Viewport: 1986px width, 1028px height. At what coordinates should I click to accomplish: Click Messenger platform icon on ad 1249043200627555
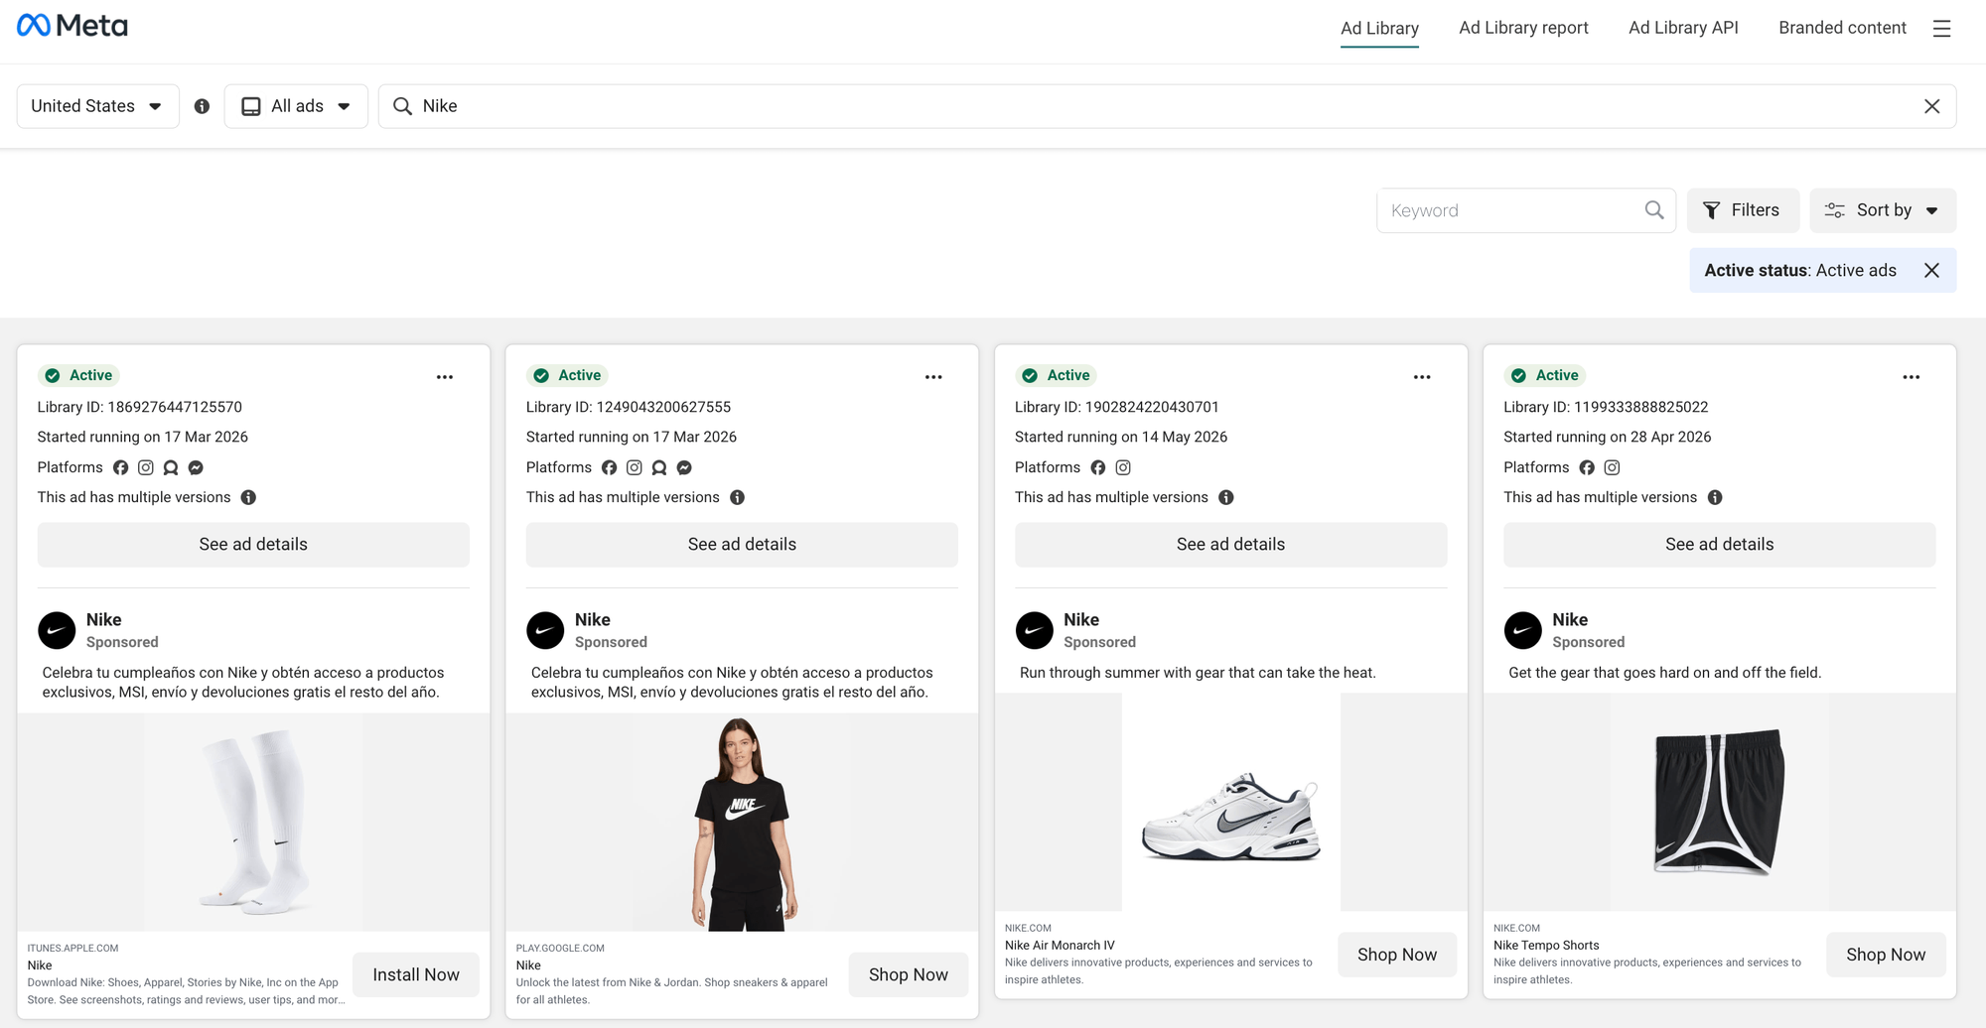click(x=684, y=467)
